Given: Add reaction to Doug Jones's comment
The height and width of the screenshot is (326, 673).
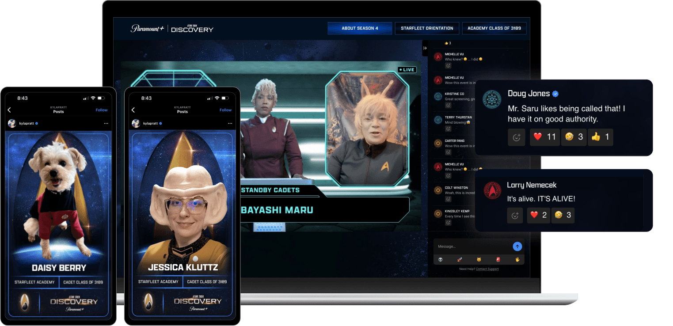Looking at the screenshot, I should pos(516,137).
